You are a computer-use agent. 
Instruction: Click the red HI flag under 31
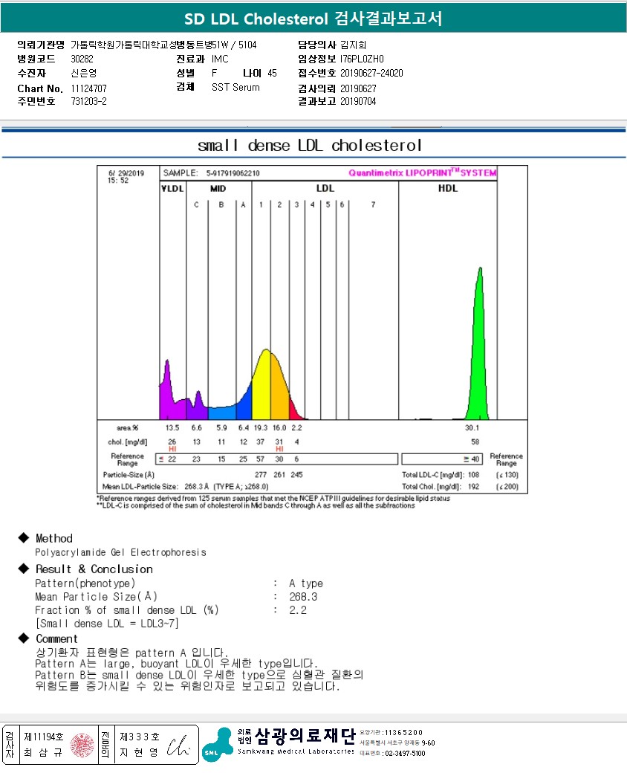click(279, 449)
